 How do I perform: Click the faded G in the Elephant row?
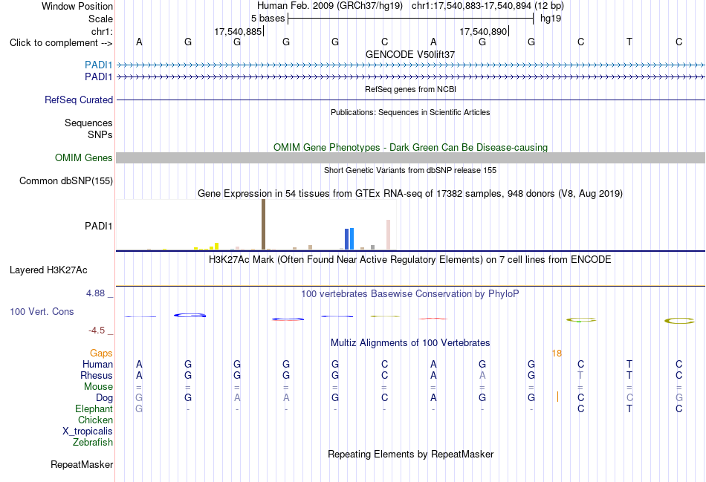coord(139,408)
